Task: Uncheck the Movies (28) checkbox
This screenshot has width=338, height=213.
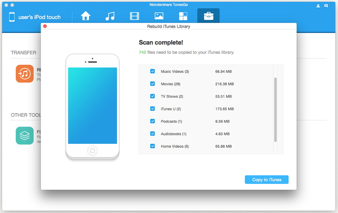Action: coord(152,84)
